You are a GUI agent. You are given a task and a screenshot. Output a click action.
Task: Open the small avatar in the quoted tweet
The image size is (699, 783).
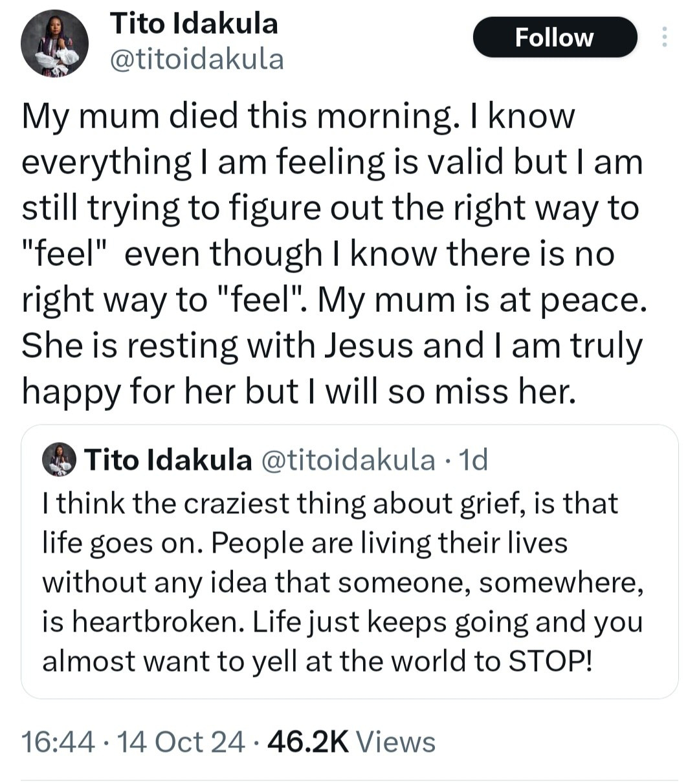pos(59,459)
